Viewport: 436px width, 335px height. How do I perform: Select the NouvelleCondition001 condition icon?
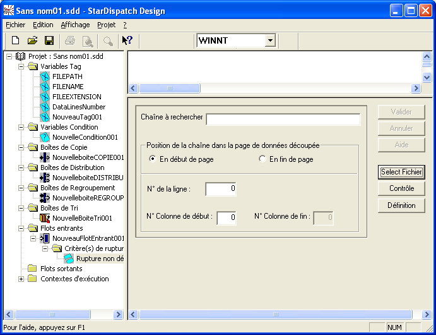45,137
